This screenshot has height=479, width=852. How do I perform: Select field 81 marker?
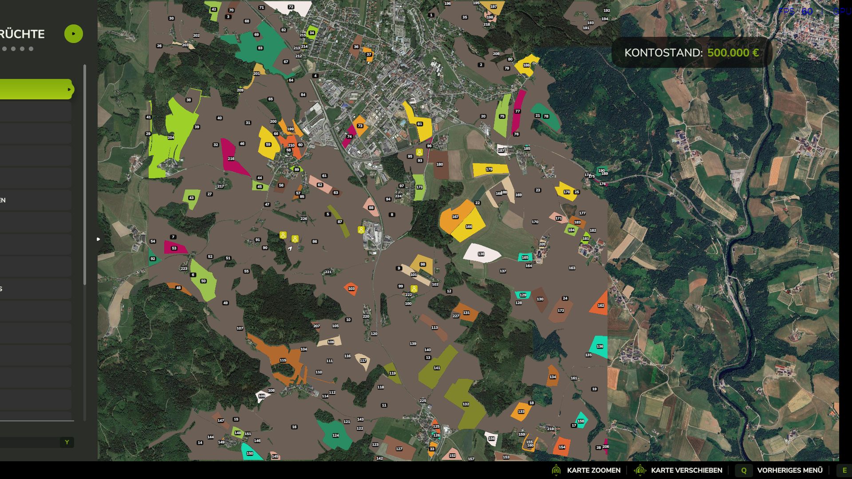(419, 124)
